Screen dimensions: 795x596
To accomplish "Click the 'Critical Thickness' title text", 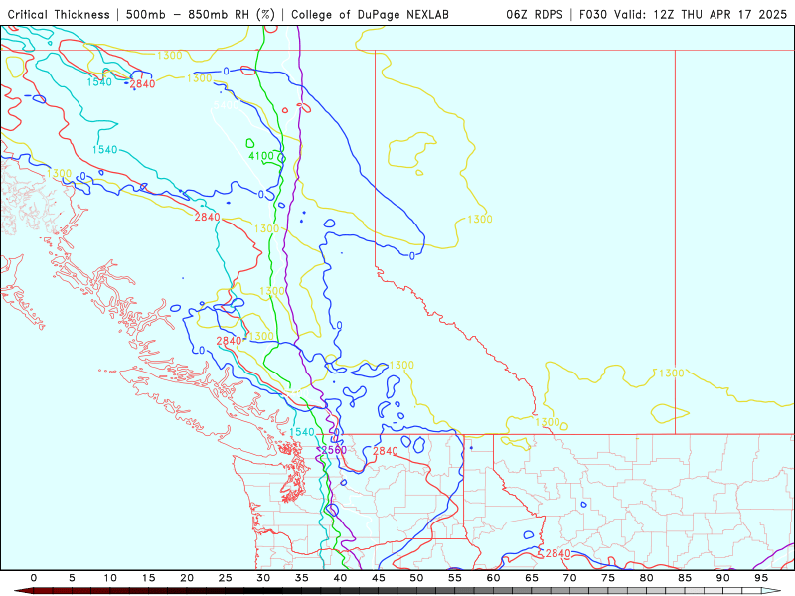I will point(59,15).
